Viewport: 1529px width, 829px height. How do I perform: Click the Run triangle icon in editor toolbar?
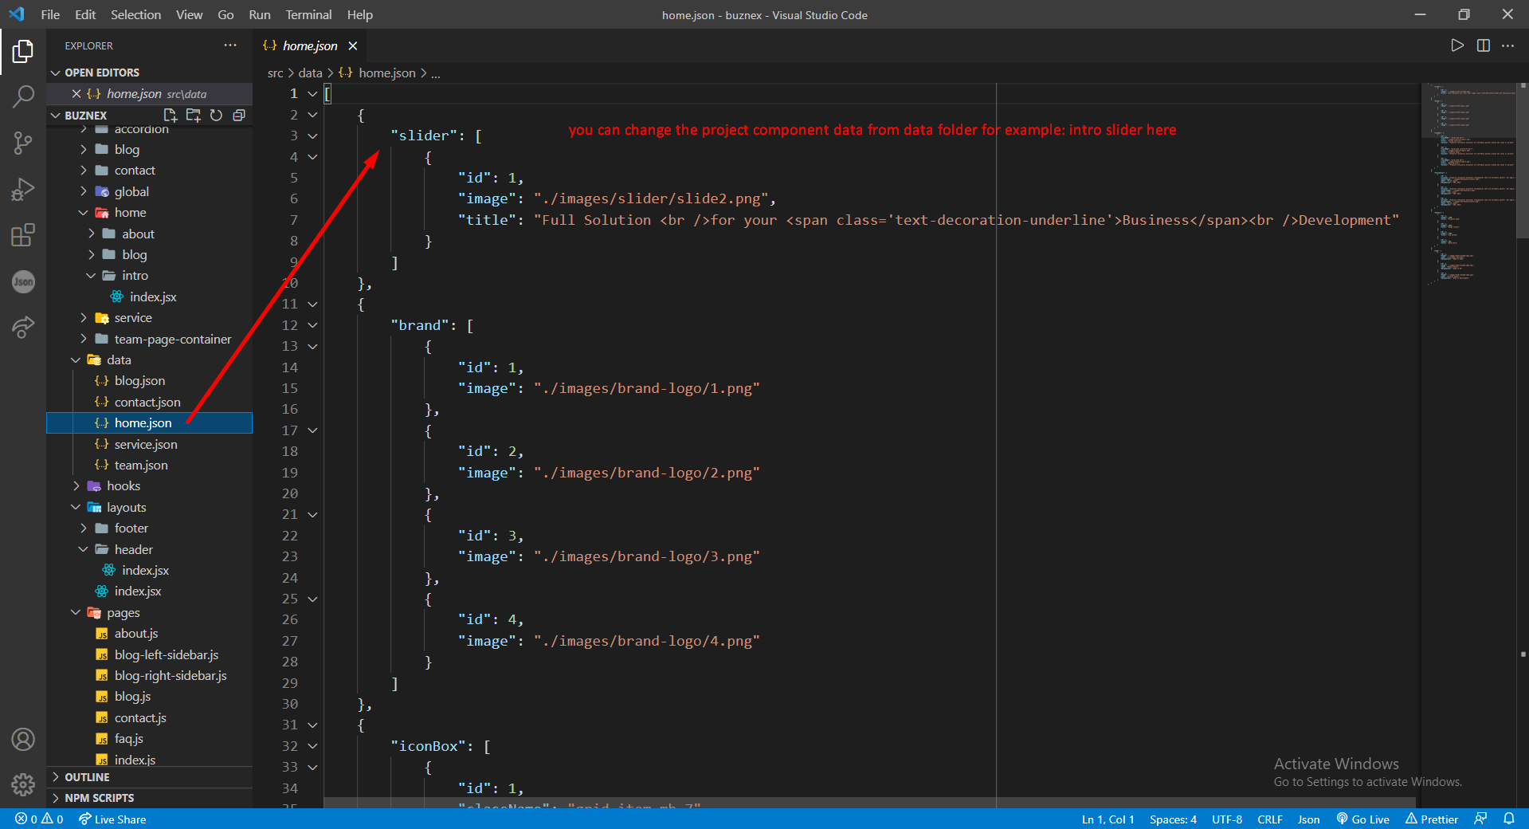click(1457, 45)
